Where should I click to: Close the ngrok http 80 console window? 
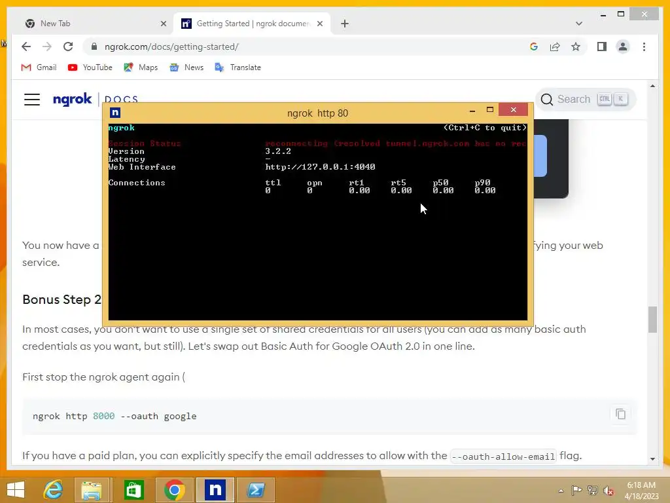[513, 110]
